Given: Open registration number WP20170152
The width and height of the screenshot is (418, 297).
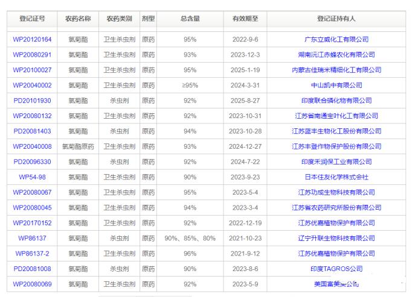Looking at the screenshot, I should pyautogui.click(x=32, y=223).
